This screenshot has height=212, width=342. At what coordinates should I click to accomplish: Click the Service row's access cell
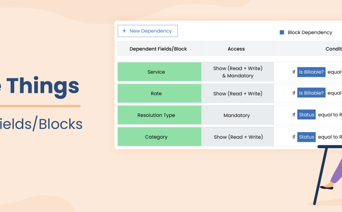238,72
